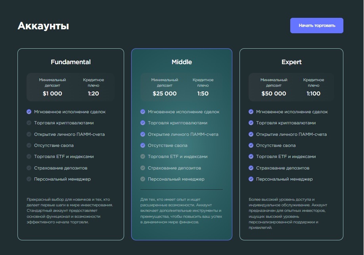Click check icon for Fundamental Мгновенное исполнение сделок
364x255 pixels.
(29, 112)
